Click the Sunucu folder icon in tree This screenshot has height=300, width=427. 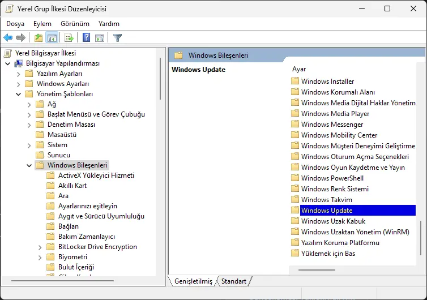(x=40, y=155)
